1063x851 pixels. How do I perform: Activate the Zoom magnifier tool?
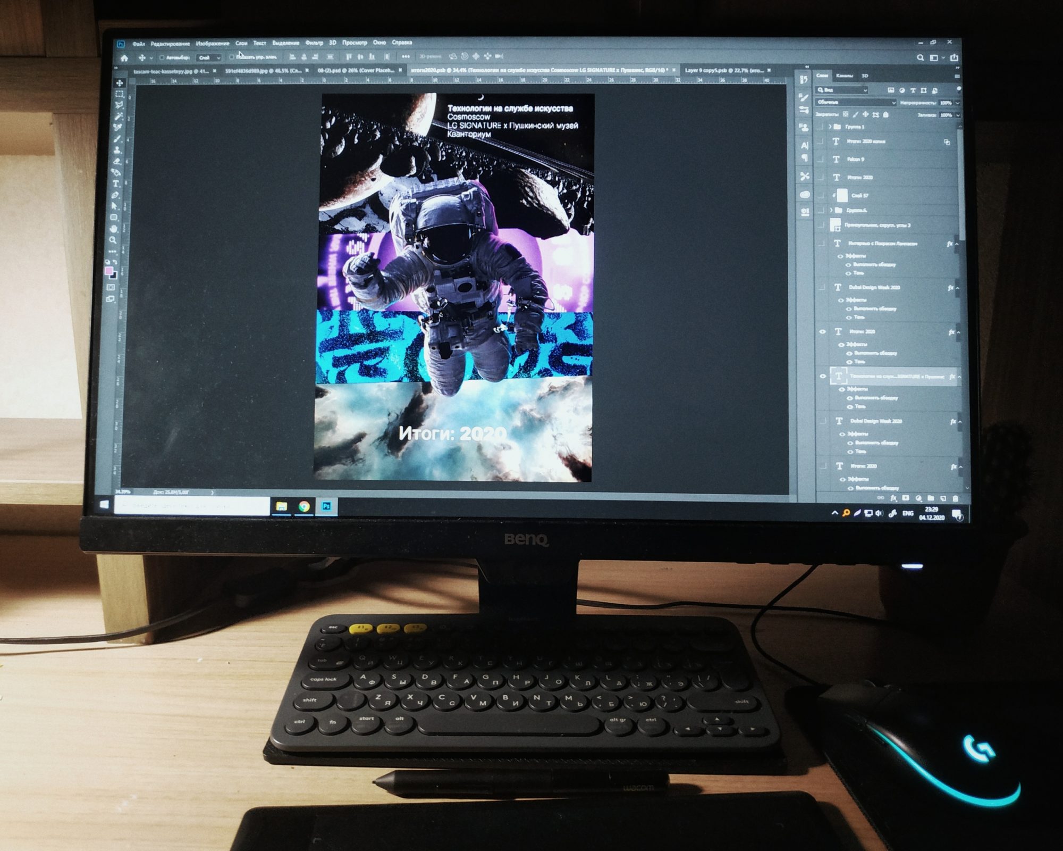point(113,240)
